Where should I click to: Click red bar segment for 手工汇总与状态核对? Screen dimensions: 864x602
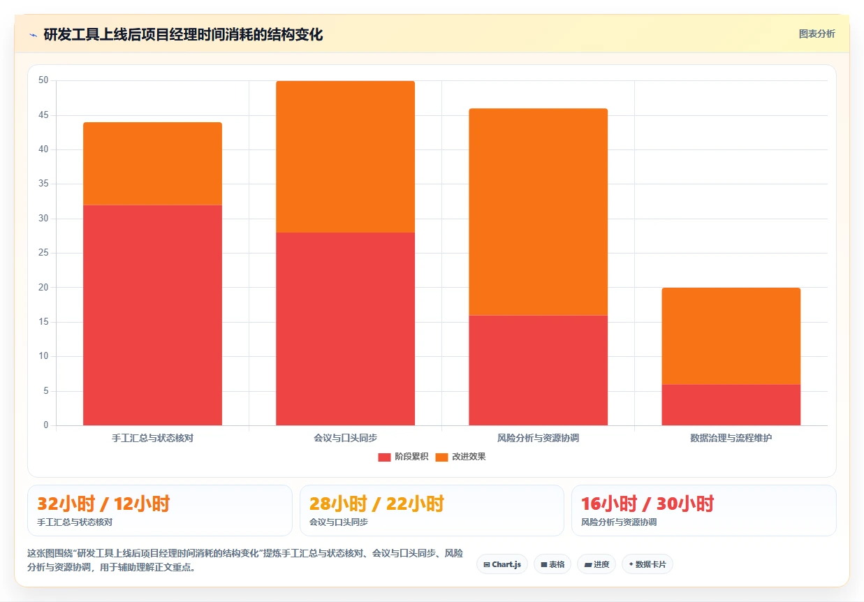click(152, 315)
